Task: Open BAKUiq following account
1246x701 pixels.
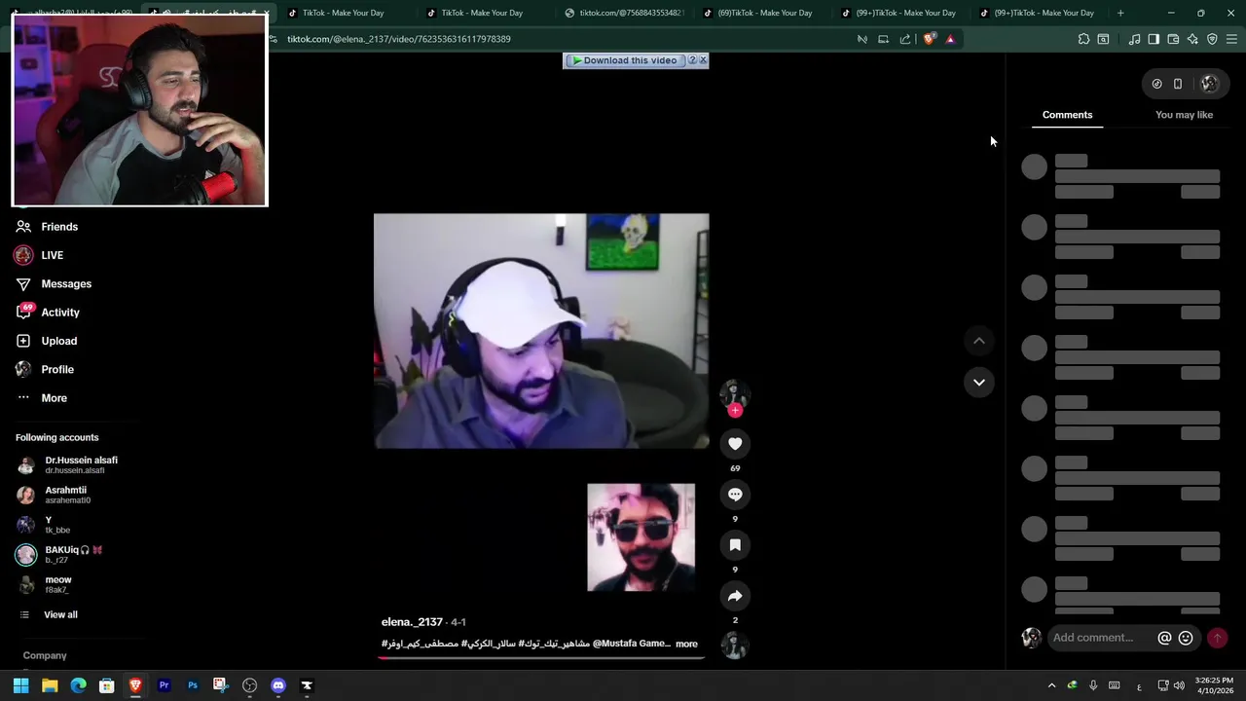Action: 59,555
